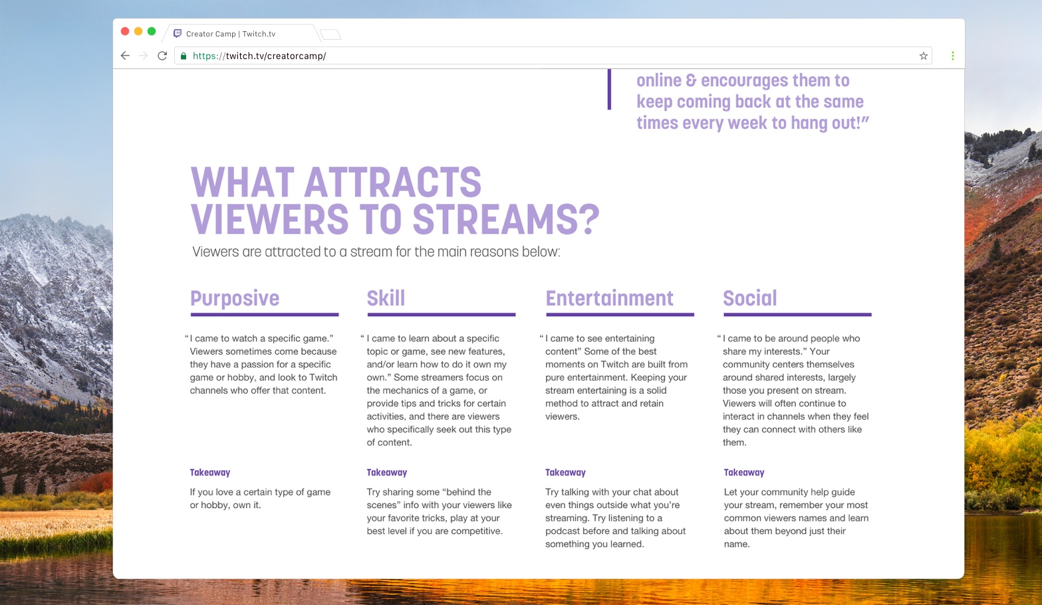Click the green secure padlock icon

tap(184, 56)
